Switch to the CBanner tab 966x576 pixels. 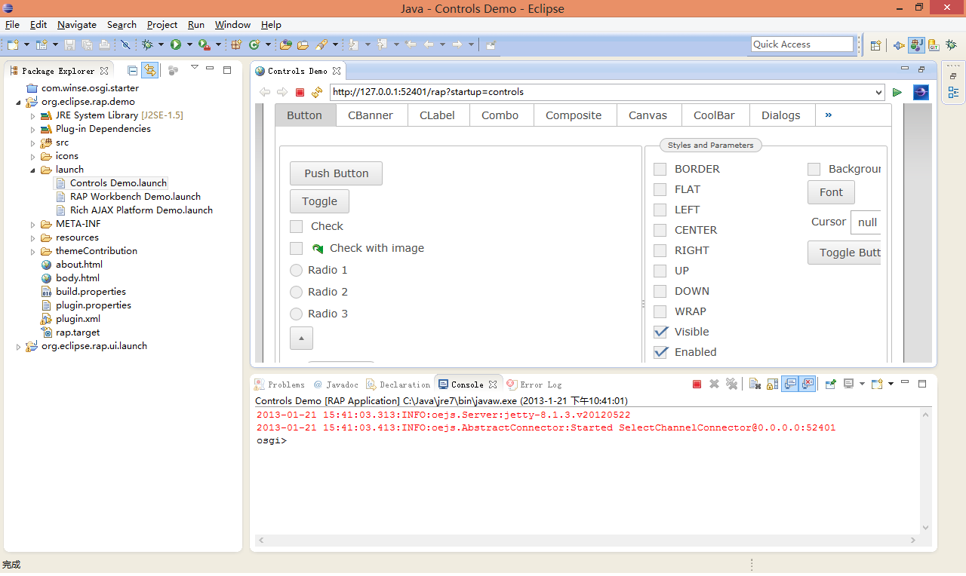click(370, 115)
